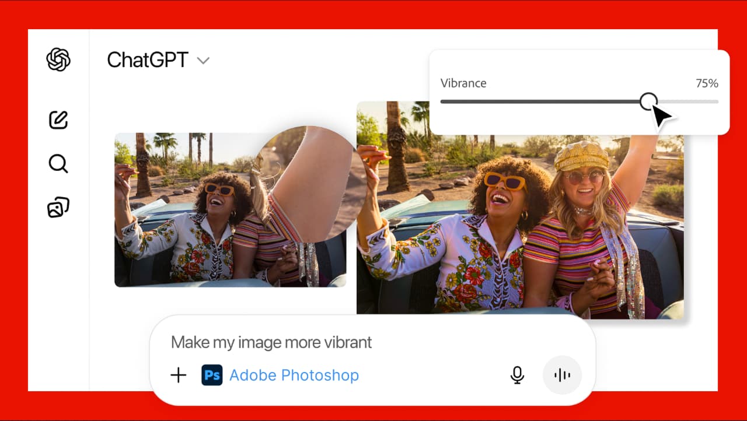Click the OpenAI logo in the sidebar

pos(58,59)
